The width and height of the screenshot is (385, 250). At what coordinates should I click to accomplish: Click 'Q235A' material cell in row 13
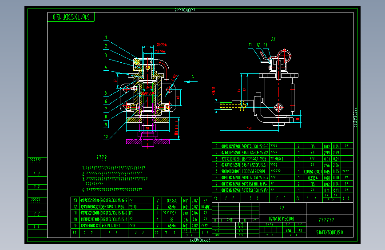pyautogui.click(x=172, y=201)
